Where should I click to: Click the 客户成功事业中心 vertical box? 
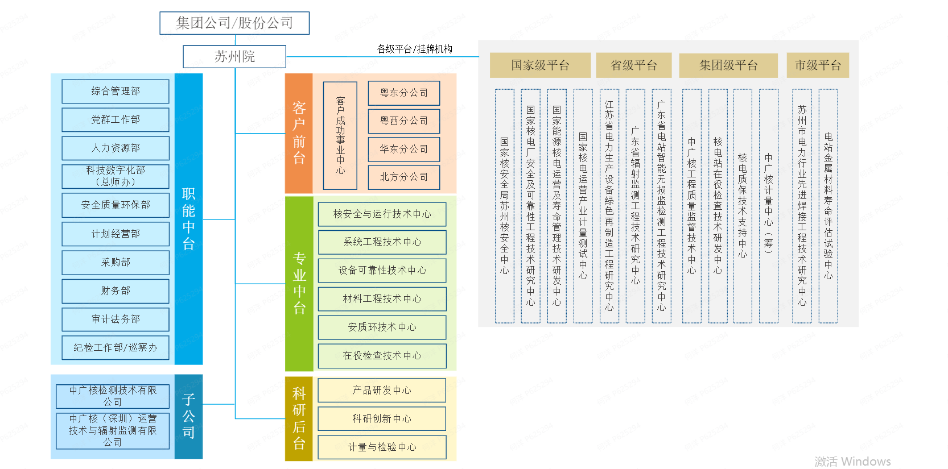(x=340, y=135)
